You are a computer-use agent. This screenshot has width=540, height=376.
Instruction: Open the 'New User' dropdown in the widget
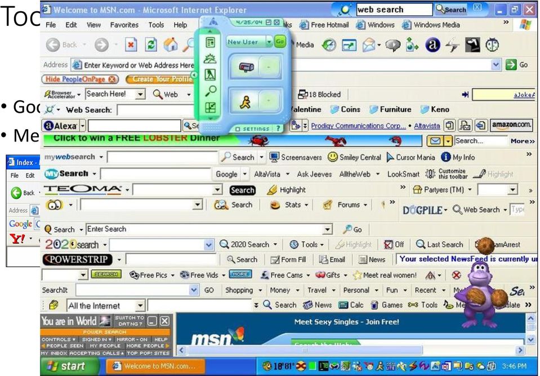[269, 42]
